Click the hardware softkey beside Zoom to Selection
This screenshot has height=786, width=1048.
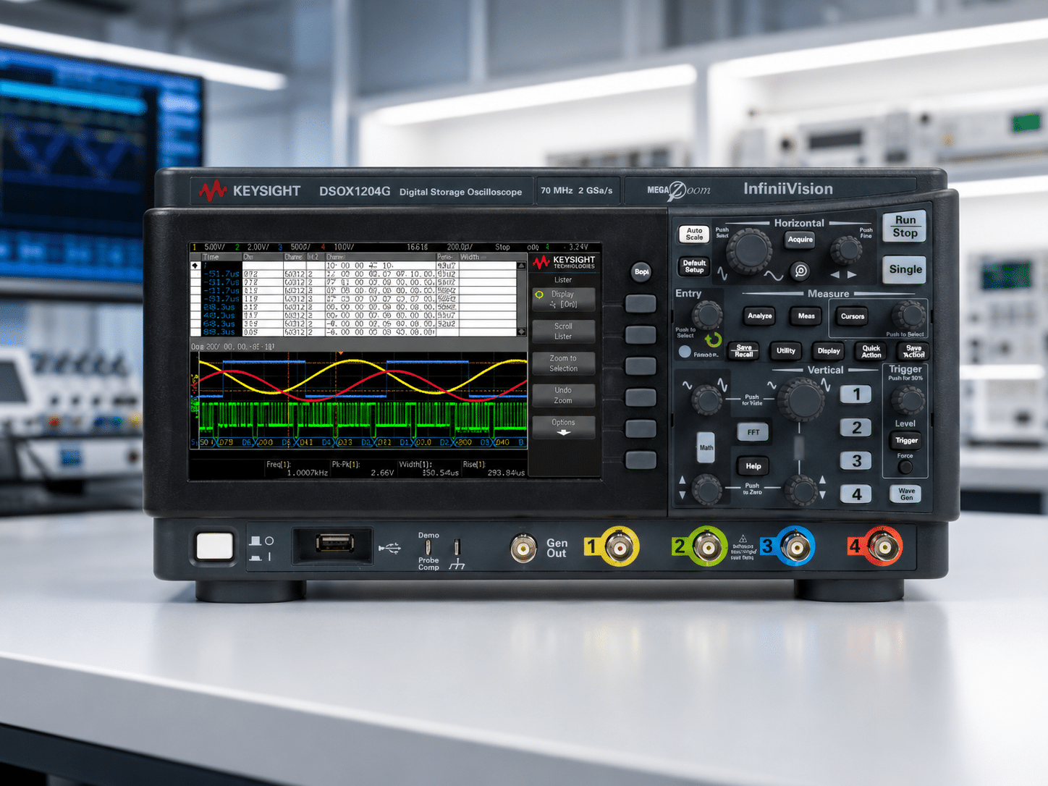click(x=641, y=365)
